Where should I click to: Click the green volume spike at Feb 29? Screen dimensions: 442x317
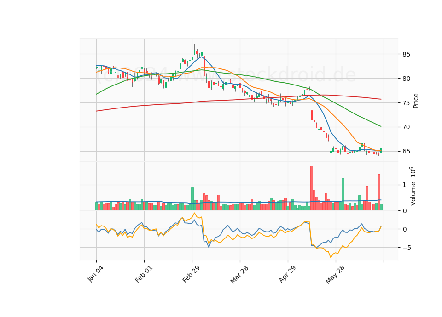click(x=192, y=199)
